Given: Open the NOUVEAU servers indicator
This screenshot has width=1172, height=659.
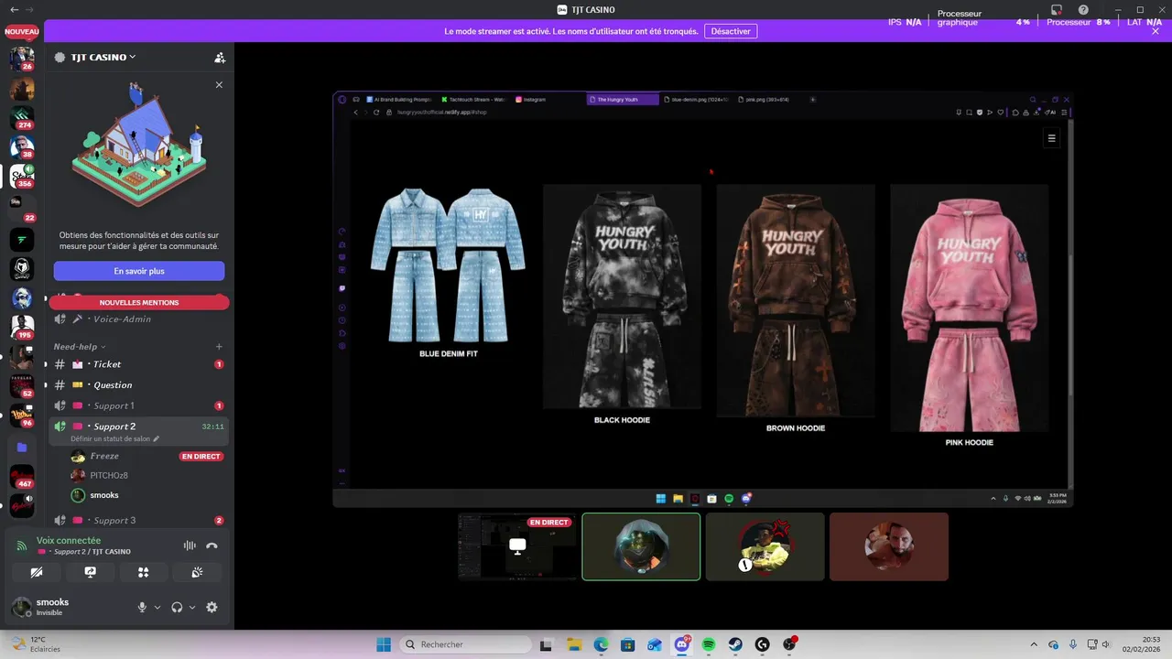Looking at the screenshot, I should [x=22, y=31].
